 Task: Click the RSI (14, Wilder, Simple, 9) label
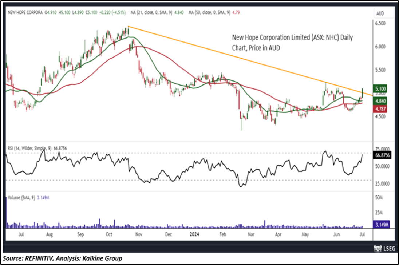[37, 148]
